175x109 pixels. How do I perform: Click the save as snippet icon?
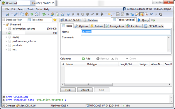123,14
